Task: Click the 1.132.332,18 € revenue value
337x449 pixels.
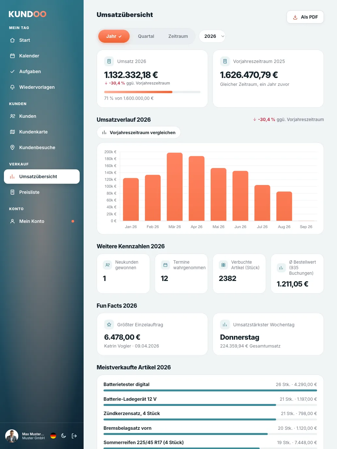Action: pos(131,75)
